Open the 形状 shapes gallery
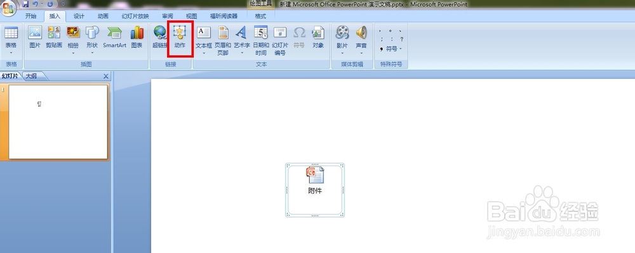The image size is (635, 253). coord(92,41)
